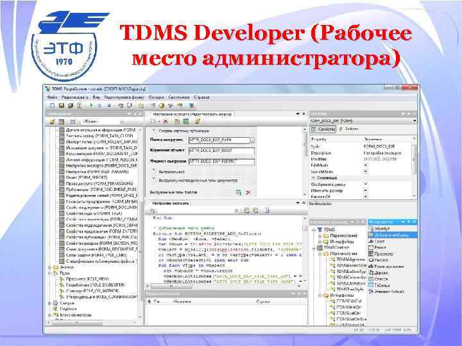This screenshot has width=462, height=346.
Task: Collapse the Основные properties section
Action: click(x=314, y=177)
